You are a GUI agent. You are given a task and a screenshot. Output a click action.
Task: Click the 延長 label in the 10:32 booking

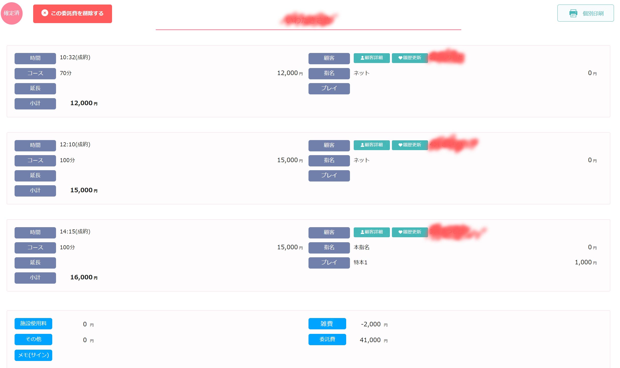coord(35,89)
